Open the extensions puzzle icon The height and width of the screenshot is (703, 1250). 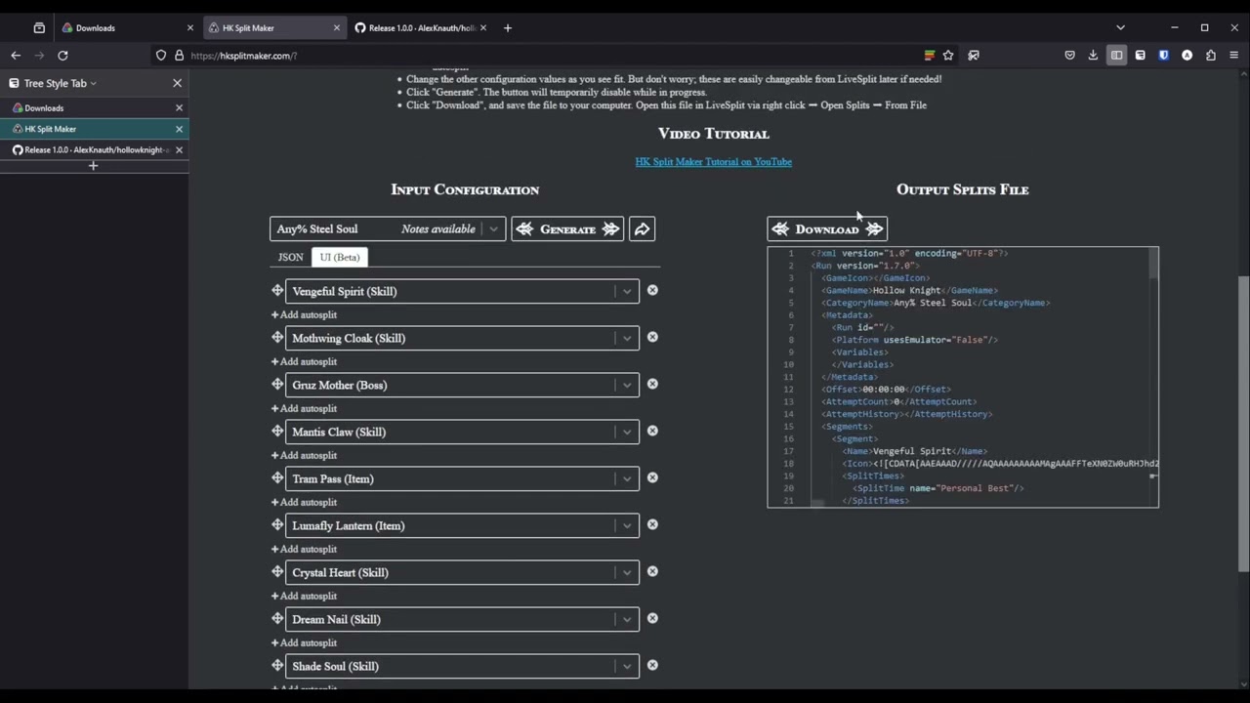[1211, 56]
